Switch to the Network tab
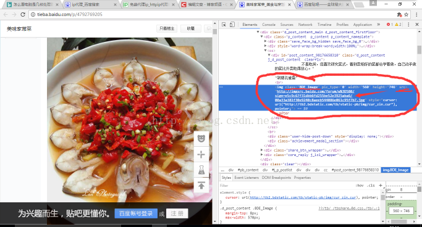The width and height of the screenshot is (422, 227). click(x=305, y=25)
